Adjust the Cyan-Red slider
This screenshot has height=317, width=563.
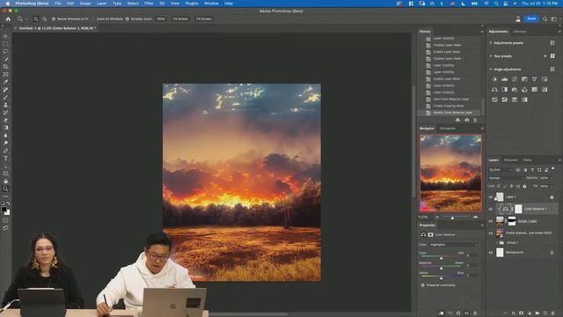pos(442,257)
